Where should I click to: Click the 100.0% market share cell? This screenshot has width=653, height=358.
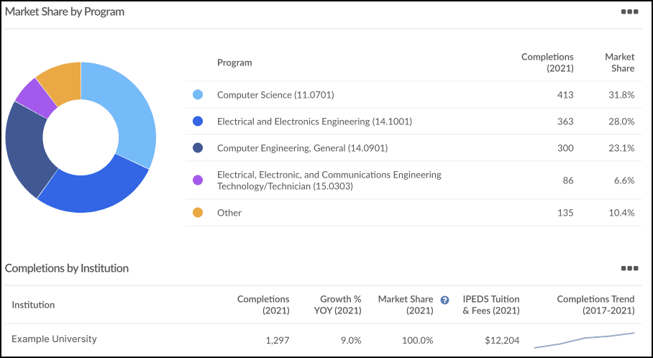point(418,340)
